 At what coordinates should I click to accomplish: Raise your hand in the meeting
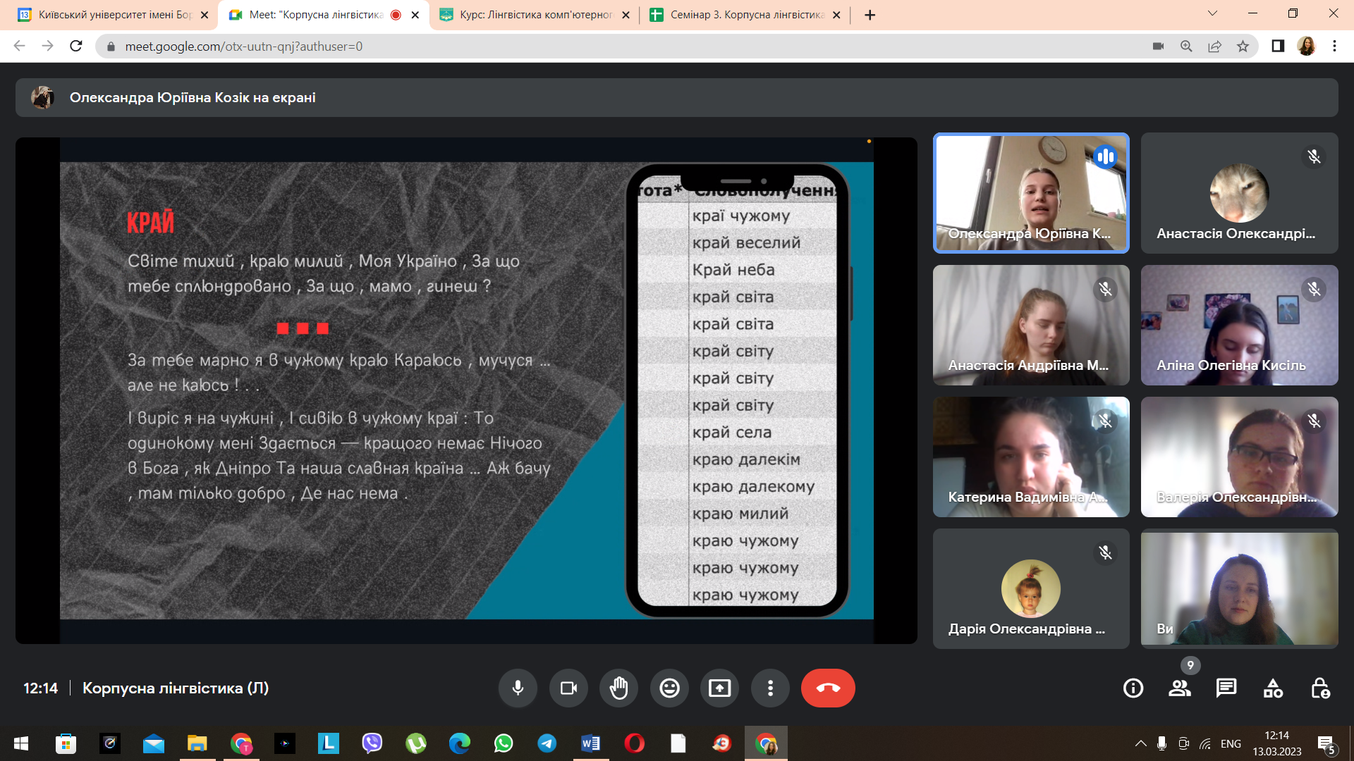618,688
